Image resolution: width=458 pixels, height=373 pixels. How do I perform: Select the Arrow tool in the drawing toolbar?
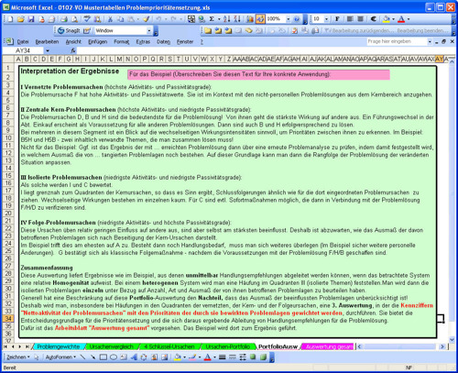93,357
